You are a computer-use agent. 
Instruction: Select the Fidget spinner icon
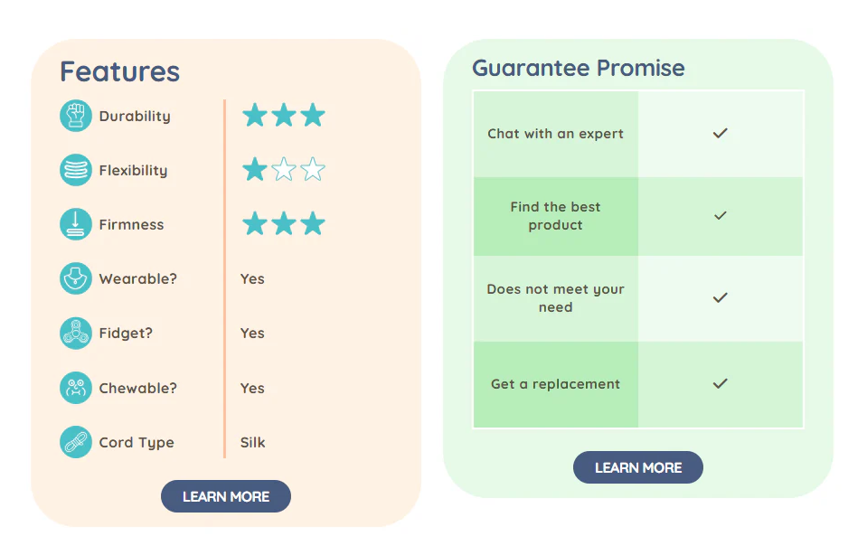pyautogui.click(x=76, y=333)
